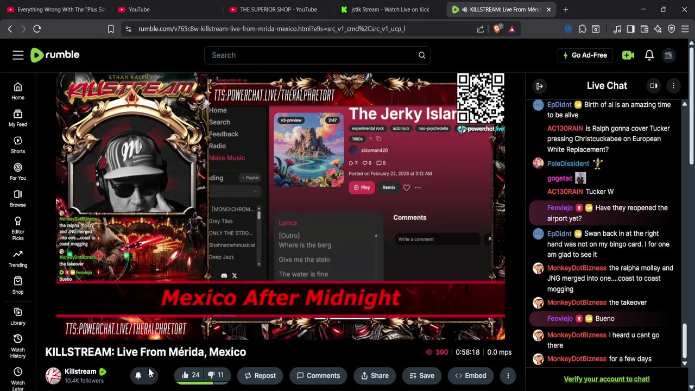This screenshot has height=391, width=695.
Task: Click the like/dislike ratio bar
Action: (203, 383)
